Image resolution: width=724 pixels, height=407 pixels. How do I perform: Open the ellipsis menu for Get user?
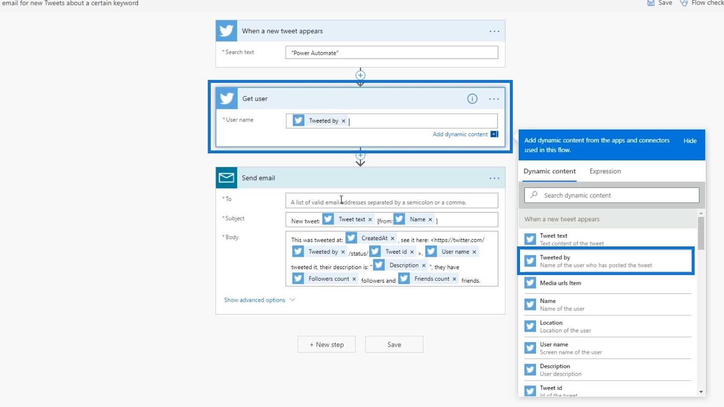click(x=494, y=99)
